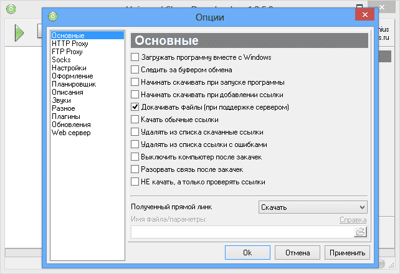Open the Планировщик settings section
This screenshot has width=400, height=274.
point(74,83)
